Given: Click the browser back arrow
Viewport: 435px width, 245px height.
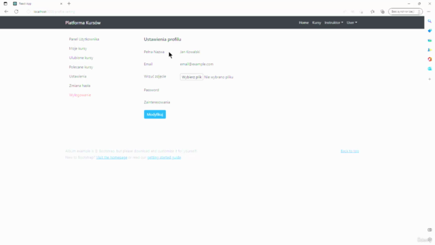Looking at the screenshot, I should 6,12.
